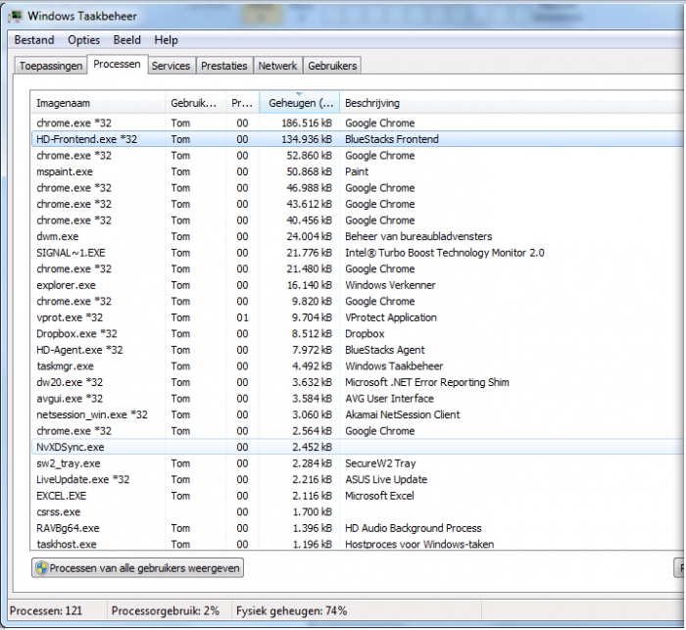Open the Bestand menu
The image size is (686, 630).
coord(34,40)
